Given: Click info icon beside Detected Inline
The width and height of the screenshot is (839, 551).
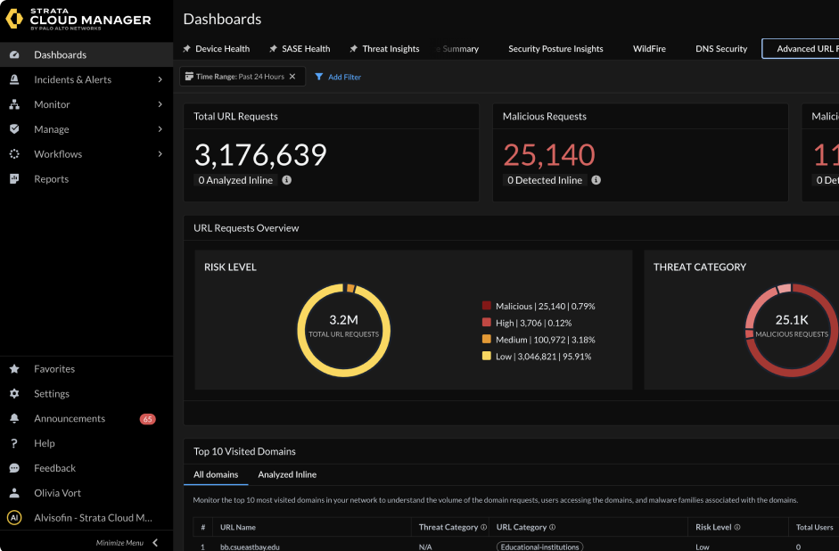Looking at the screenshot, I should (x=596, y=180).
